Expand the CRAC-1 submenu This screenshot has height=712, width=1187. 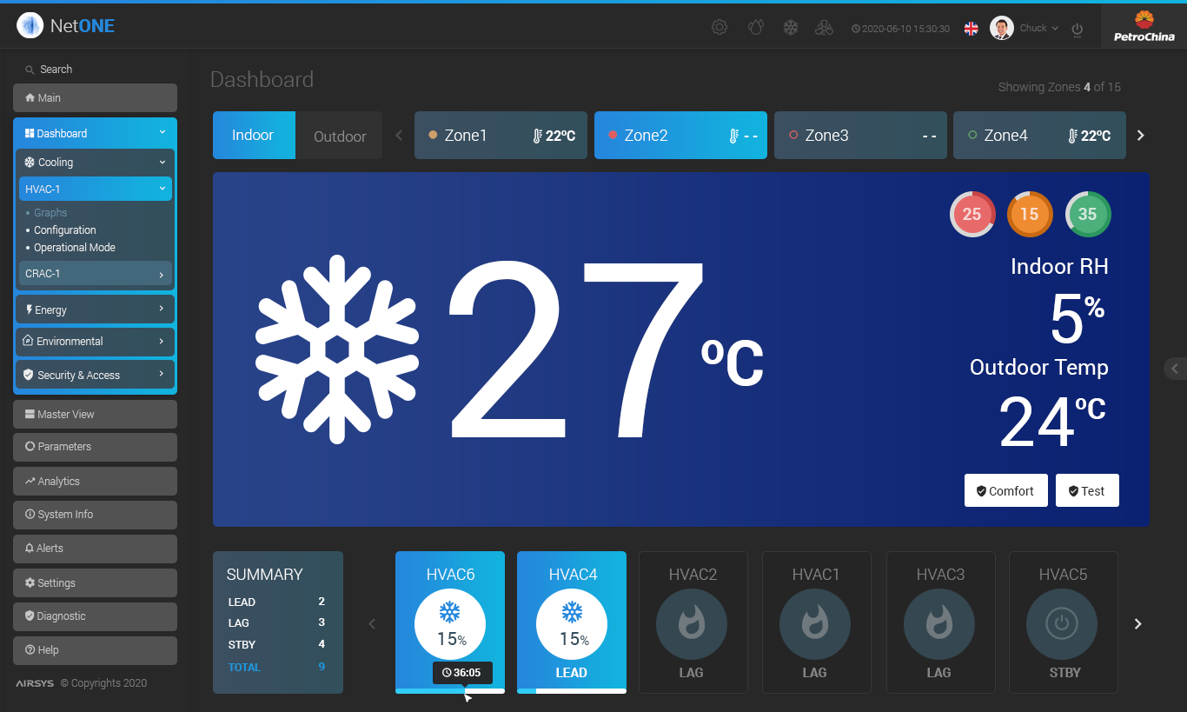[95, 274]
